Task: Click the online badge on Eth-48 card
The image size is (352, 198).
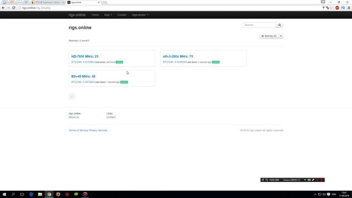Action: coord(124,82)
